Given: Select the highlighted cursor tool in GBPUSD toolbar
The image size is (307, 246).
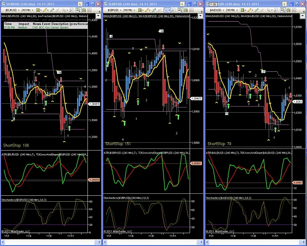Looking at the screenshot, I should tap(167, 10).
